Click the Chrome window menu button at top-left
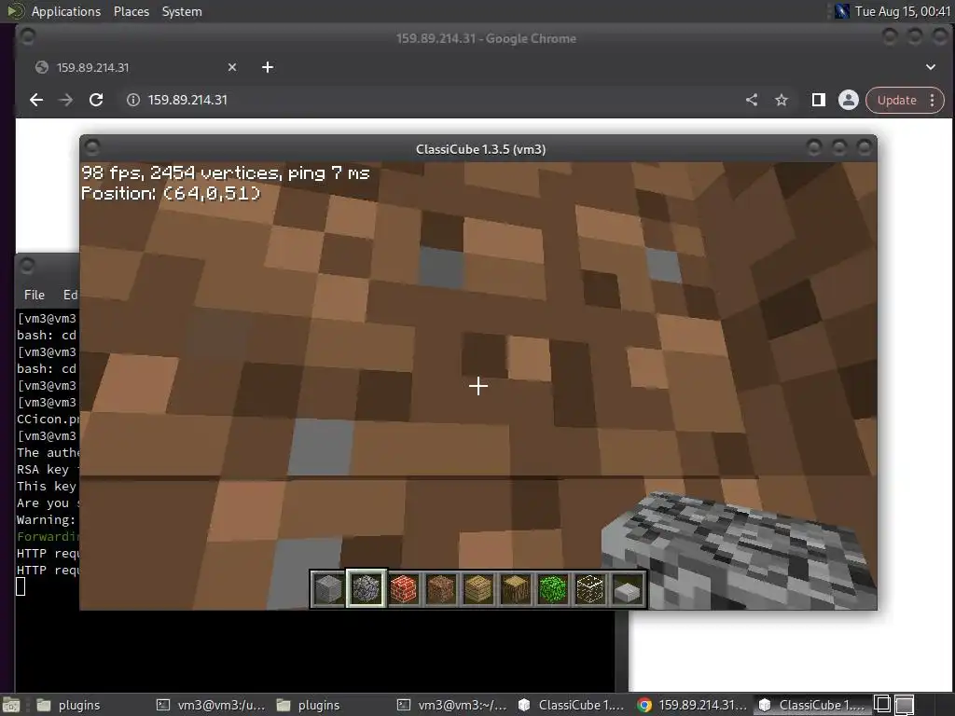The height and width of the screenshot is (716, 955). point(27,36)
